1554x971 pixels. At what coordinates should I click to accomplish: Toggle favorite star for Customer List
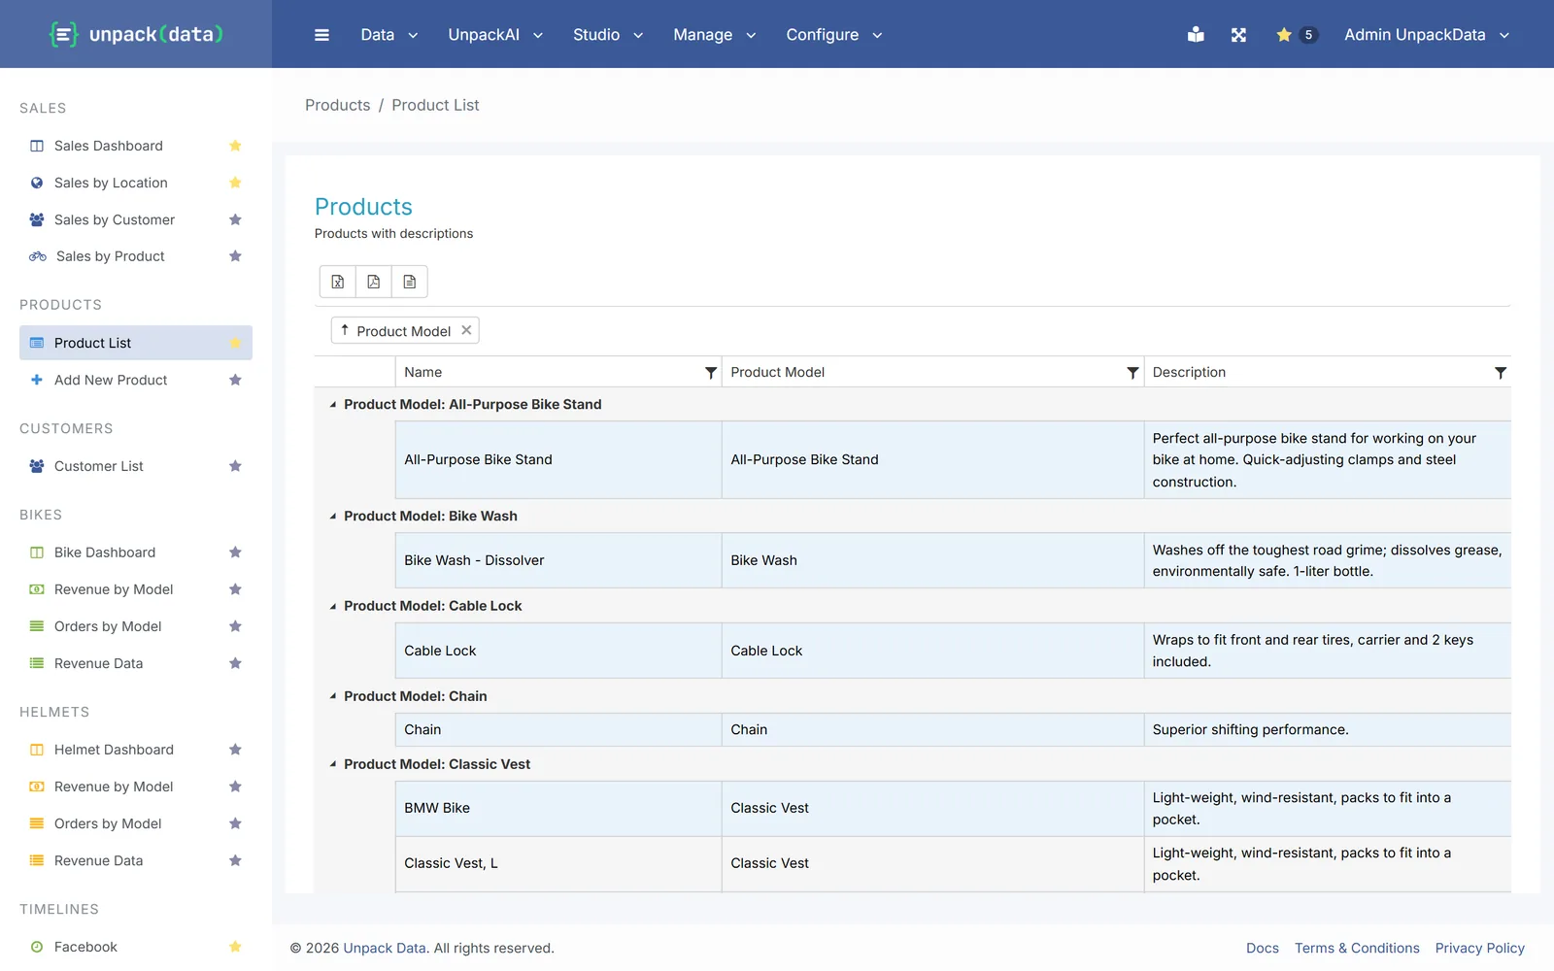235,466
